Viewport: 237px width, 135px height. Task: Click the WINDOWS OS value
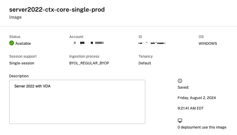click(x=208, y=44)
